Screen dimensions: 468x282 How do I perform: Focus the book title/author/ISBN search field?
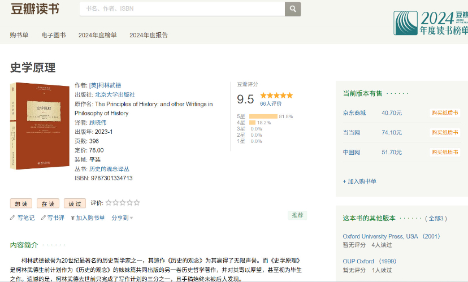tap(183, 9)
